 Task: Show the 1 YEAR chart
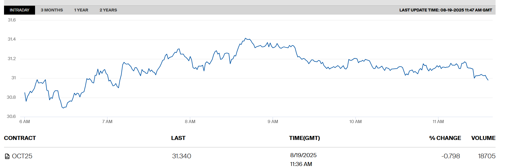coord(81,10)
